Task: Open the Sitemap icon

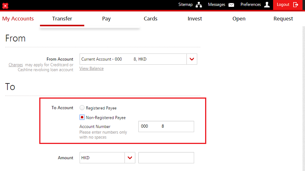Action: click(199, 5)
